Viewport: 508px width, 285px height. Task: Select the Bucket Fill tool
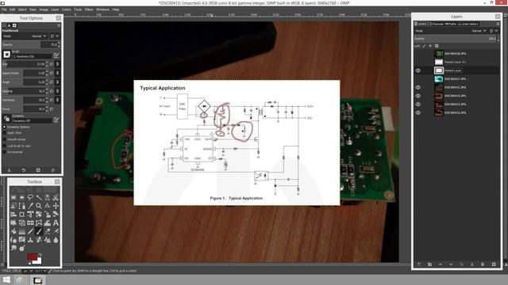[x=13, y=231]
